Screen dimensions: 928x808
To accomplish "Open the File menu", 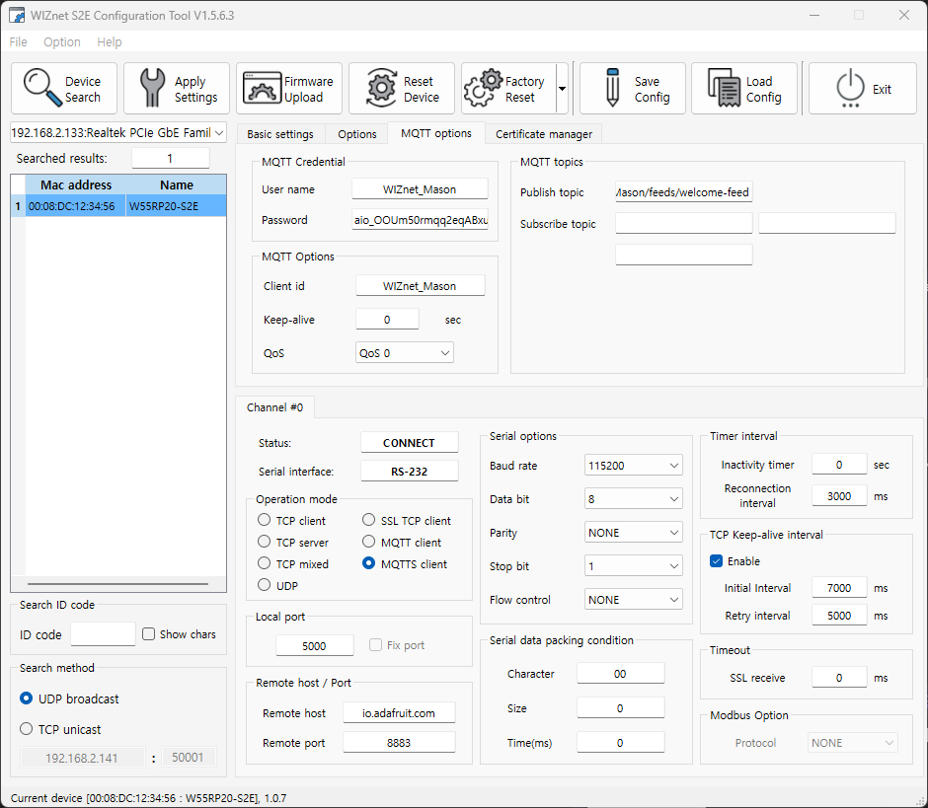I will (x=19, y=42).
